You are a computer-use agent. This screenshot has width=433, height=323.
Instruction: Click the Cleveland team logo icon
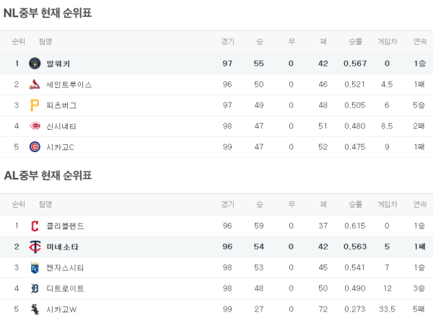point(35,226)
